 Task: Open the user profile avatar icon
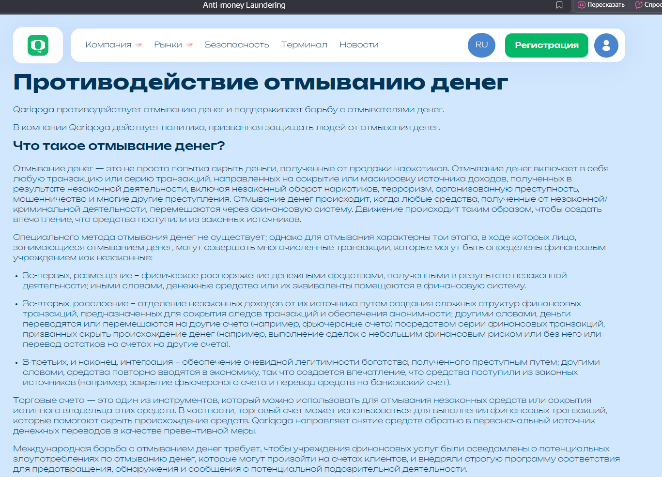pyautogui.click(x=606, y=45)
